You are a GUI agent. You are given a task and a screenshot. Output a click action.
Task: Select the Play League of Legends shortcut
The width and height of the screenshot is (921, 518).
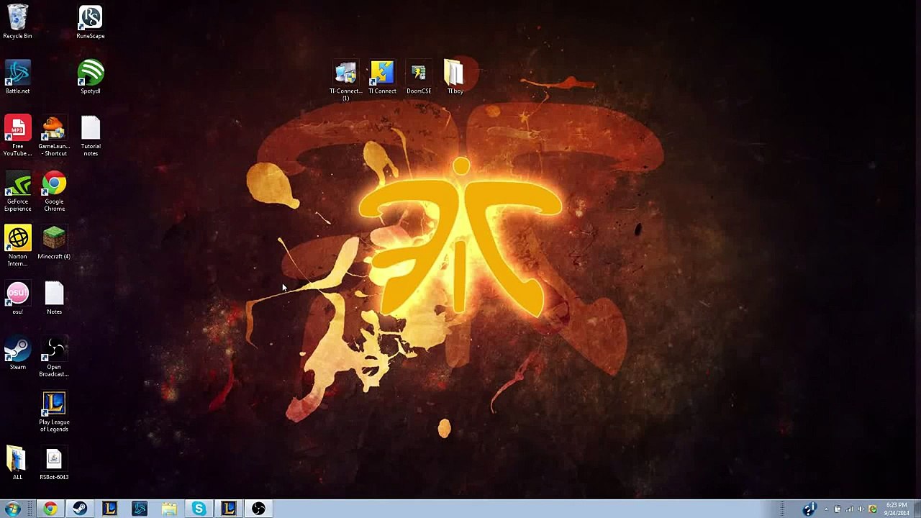(54, 412)
